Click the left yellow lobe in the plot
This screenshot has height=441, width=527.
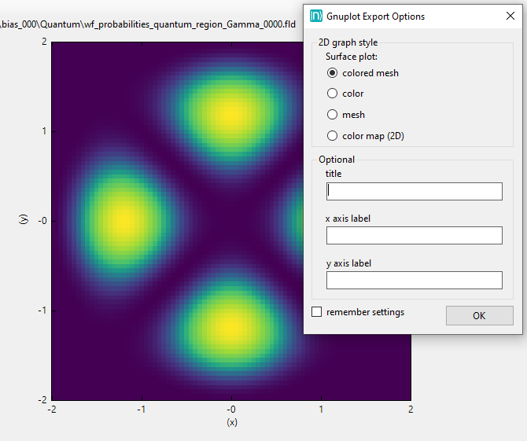pyautogui.click(x=122, y=222)
